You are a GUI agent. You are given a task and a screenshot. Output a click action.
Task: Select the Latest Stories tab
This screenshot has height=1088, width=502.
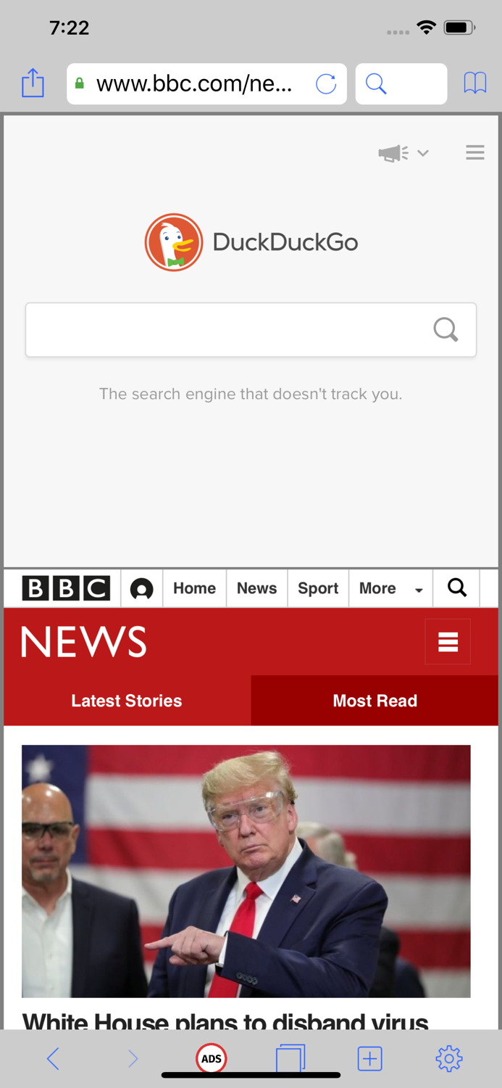[x=127, y=701]
